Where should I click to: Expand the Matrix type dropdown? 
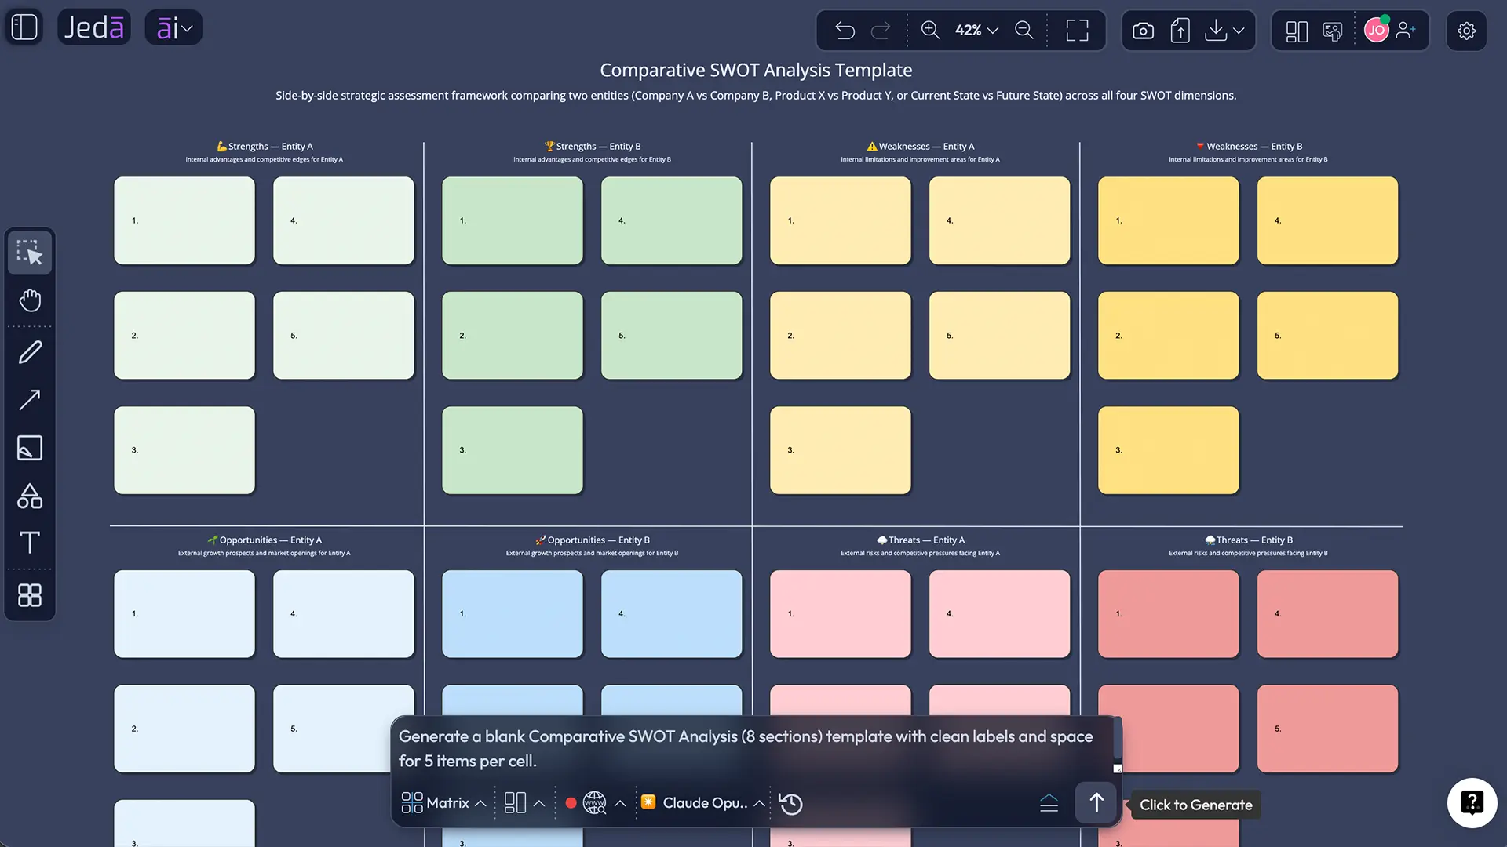click(x=443, y=803)
